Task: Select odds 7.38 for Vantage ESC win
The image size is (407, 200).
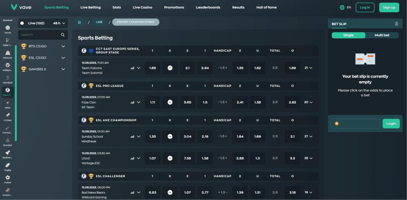Action: coord(187,158)
